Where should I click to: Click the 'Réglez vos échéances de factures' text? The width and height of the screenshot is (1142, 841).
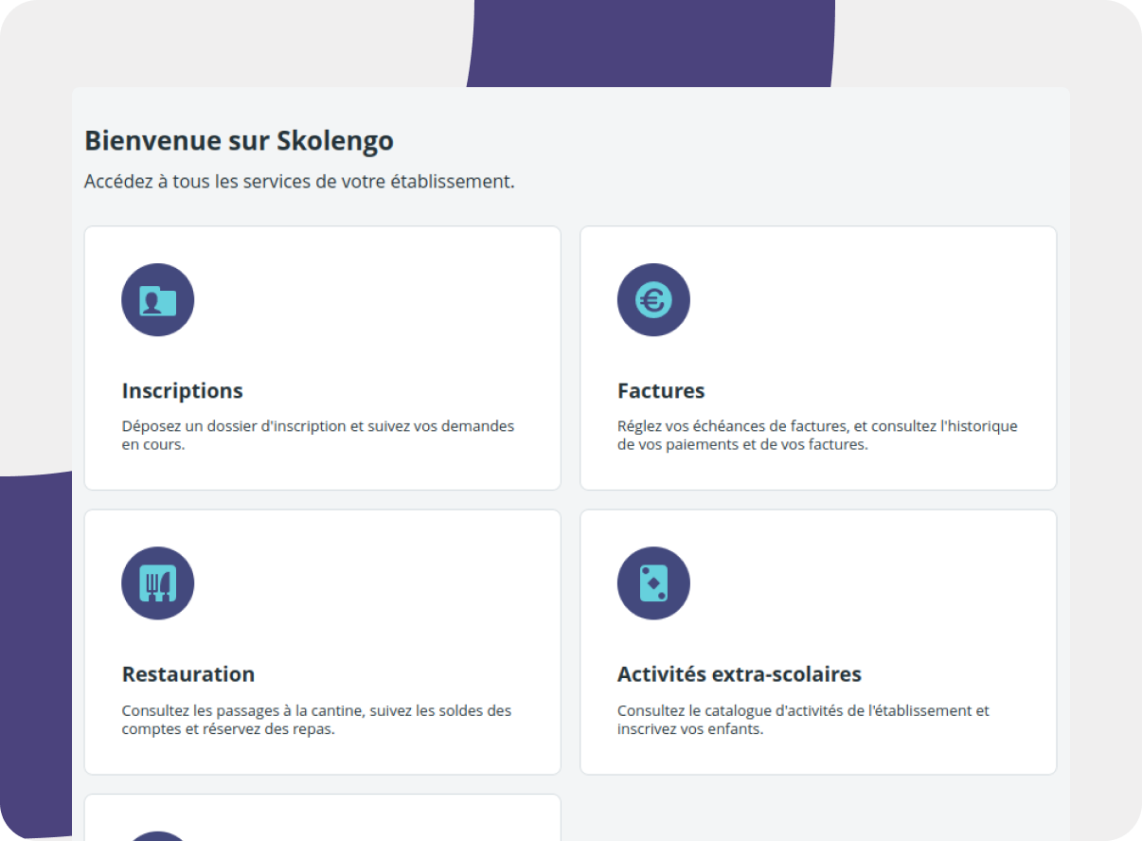[817, 435]
